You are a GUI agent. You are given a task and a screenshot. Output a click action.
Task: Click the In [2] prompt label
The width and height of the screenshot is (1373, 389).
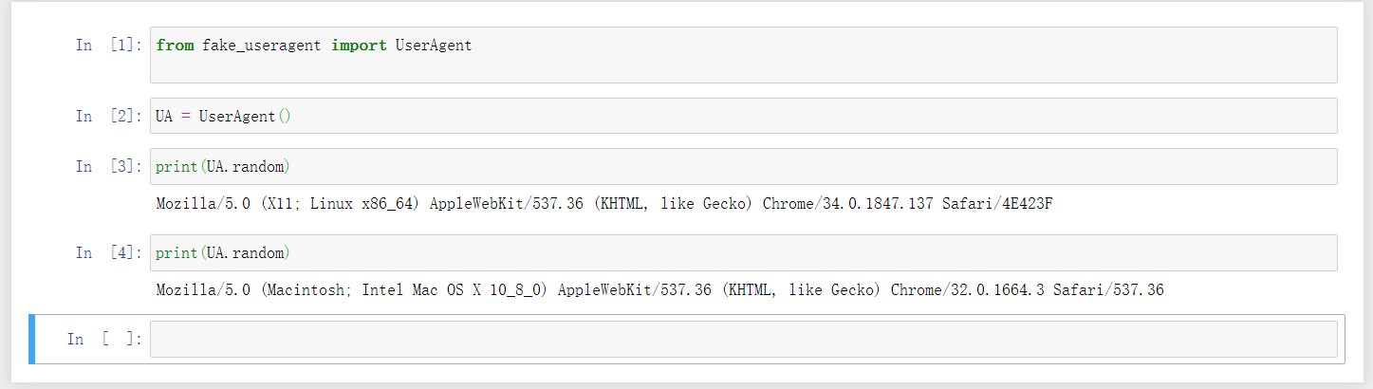click(110, 116)
